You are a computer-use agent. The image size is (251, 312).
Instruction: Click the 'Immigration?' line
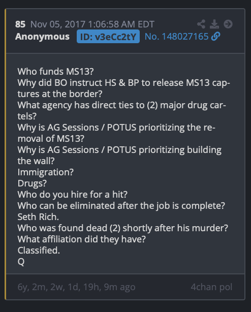[46, 172]
